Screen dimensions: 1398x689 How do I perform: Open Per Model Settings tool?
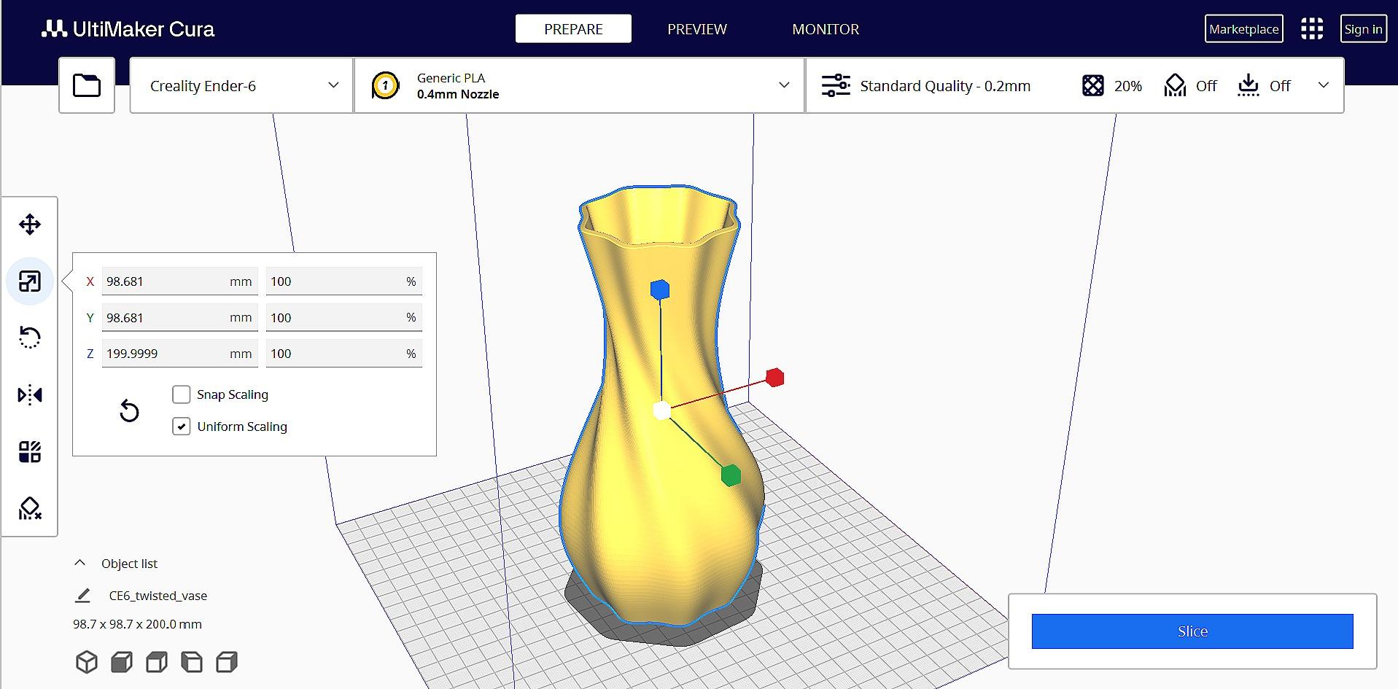[x=30, y=452]
